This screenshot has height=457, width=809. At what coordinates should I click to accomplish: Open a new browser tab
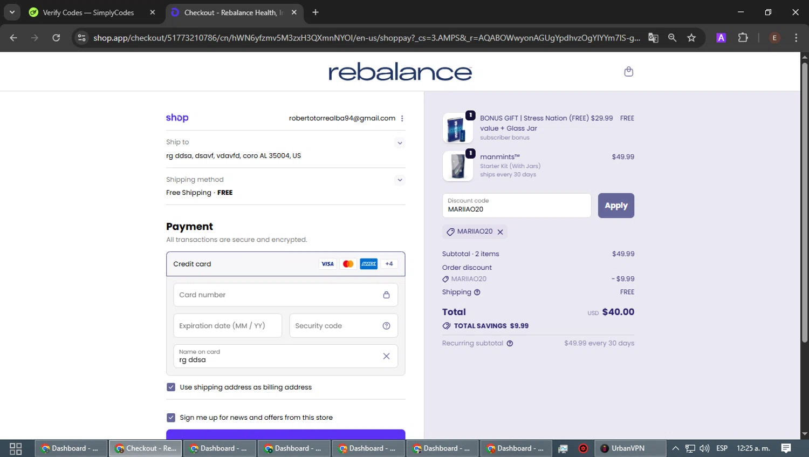316,12
